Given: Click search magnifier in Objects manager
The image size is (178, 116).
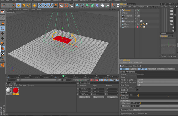Looking at the screenshot, I should click(150, 7).
